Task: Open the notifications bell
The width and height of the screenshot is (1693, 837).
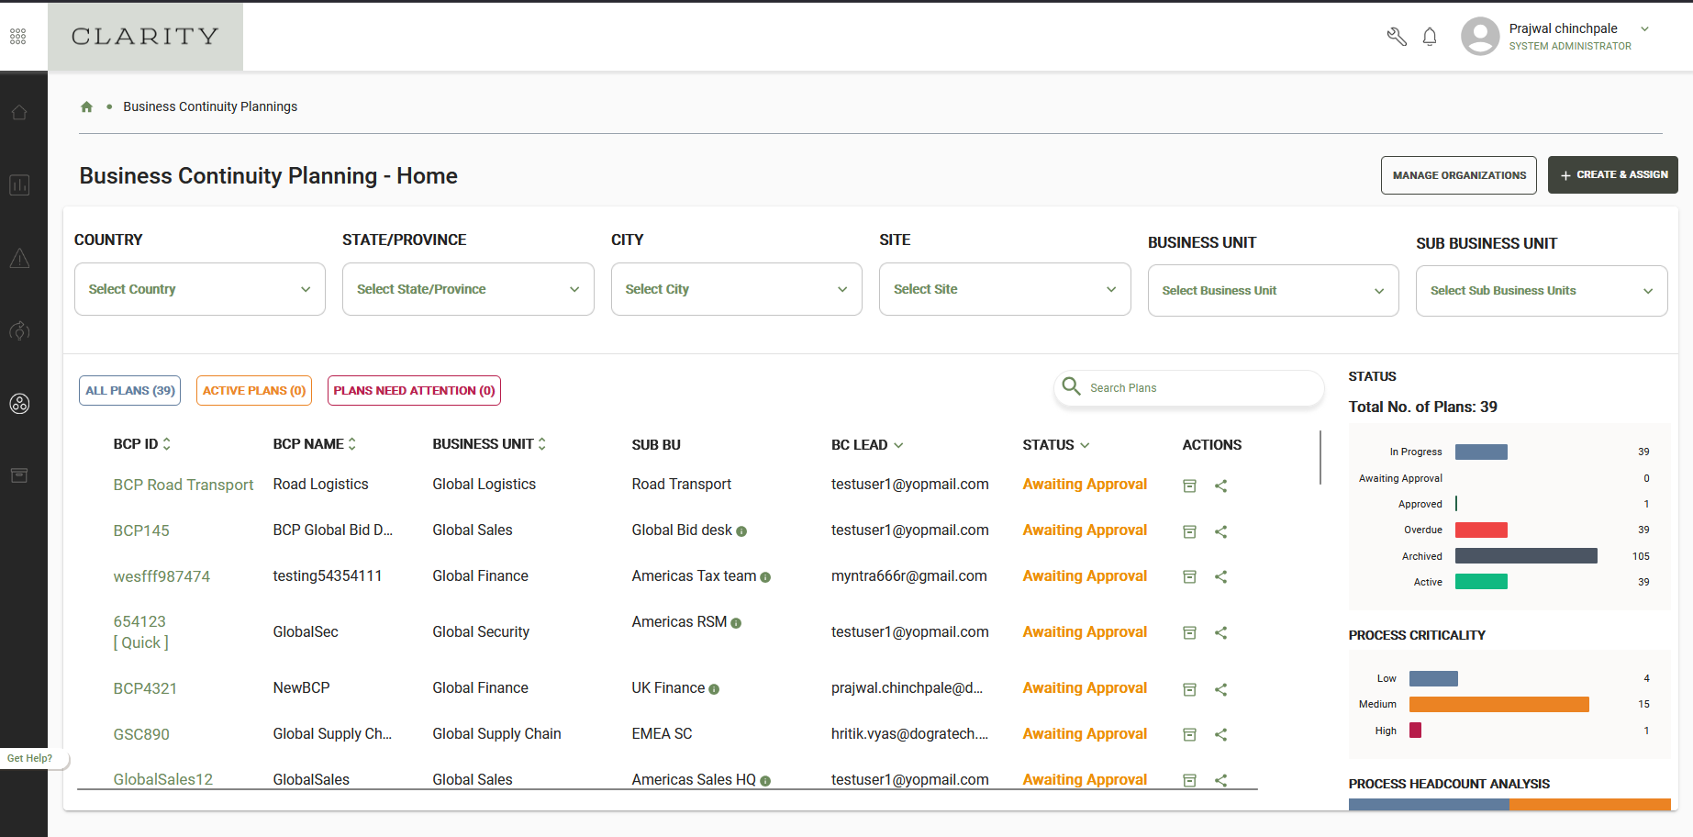Action: coord(1430,37)
